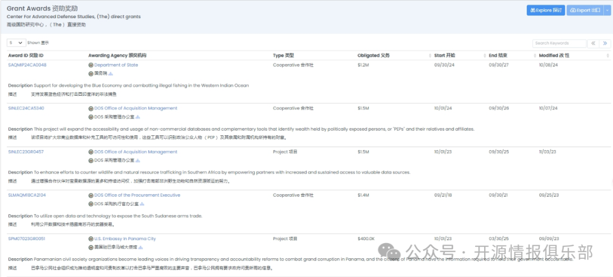Open award SAQMIP24CA0048
613x277 pixels.
tap(27, 65)
